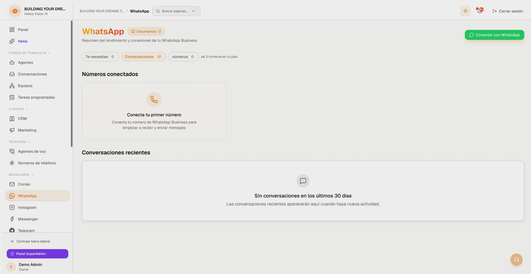The width and height of the screenshot is (531, 274).
Task: Click the Conversaciones inbox icon
Action: pos(12,74)
